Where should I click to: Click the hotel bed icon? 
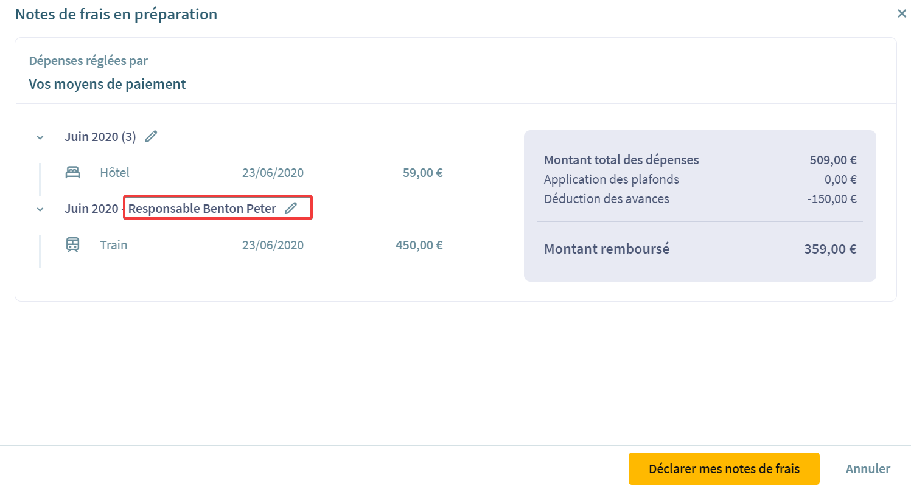click(x=73, y=173)
